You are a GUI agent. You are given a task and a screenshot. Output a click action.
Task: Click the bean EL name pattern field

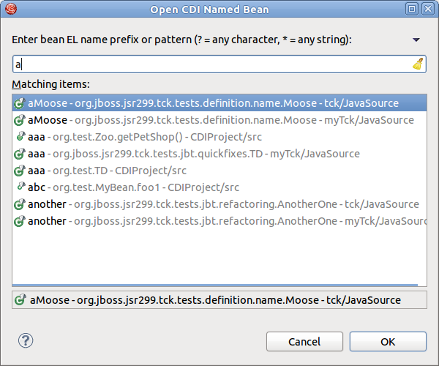tap(212, 64)
